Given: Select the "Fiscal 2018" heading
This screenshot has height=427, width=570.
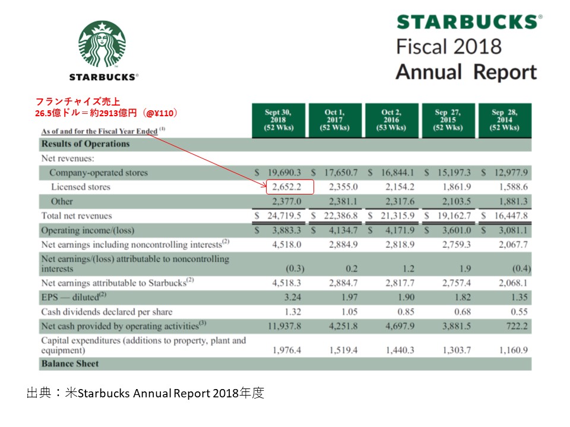Looking at the screenshot, I should pyautogui.click(x=449, y=47).
